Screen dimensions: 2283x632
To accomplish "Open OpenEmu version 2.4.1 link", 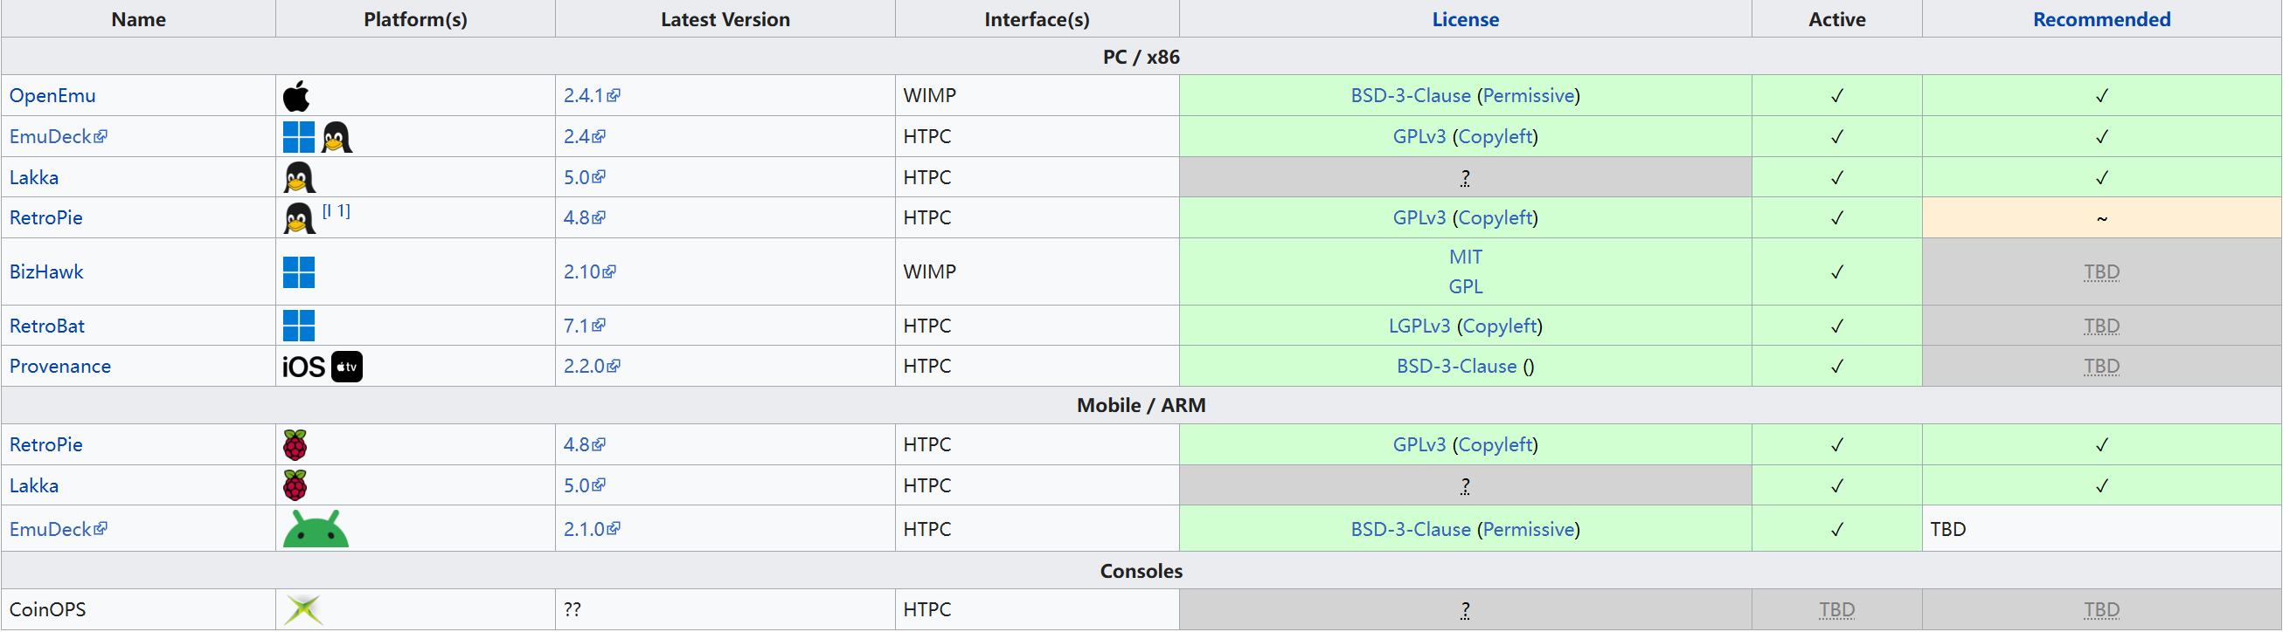I will [x=592, y=96].
